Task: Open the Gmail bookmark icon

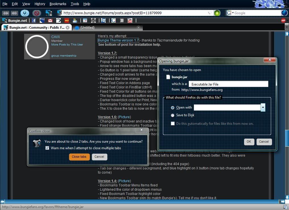Action: (x=50, y=20)
